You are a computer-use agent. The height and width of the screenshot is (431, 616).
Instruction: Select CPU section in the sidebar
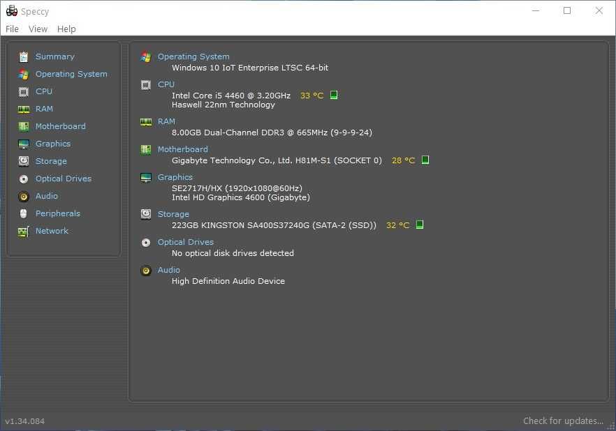coord(44,91)
